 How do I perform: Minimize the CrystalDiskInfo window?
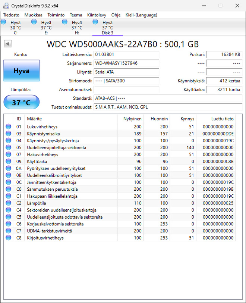tap(204, 6)
